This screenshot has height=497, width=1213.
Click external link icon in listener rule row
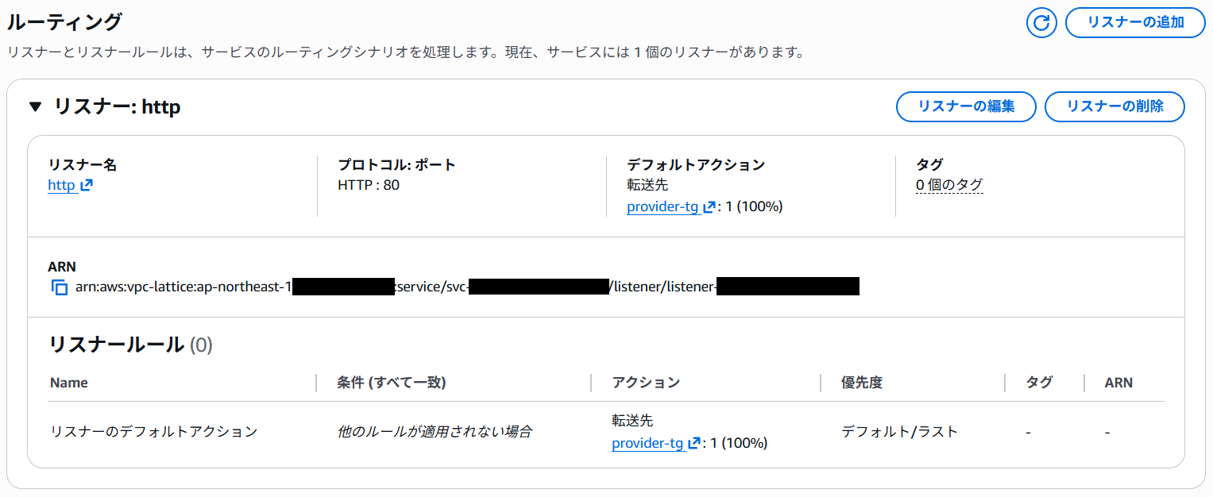[x=694, y=444]
